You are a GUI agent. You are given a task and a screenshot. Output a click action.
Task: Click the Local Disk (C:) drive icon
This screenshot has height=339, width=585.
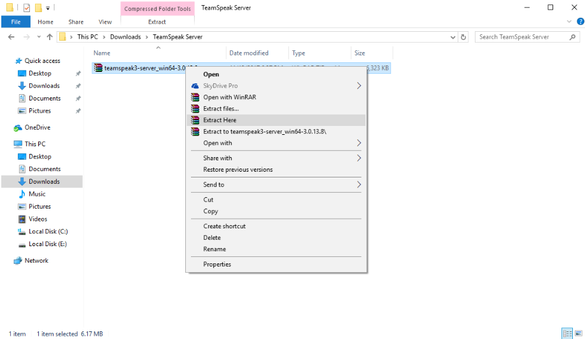[x=22, y=232]
